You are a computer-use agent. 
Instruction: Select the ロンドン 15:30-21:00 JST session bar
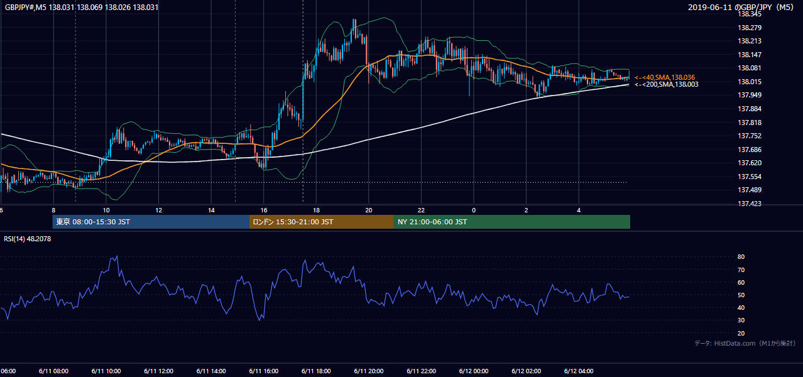322,222
